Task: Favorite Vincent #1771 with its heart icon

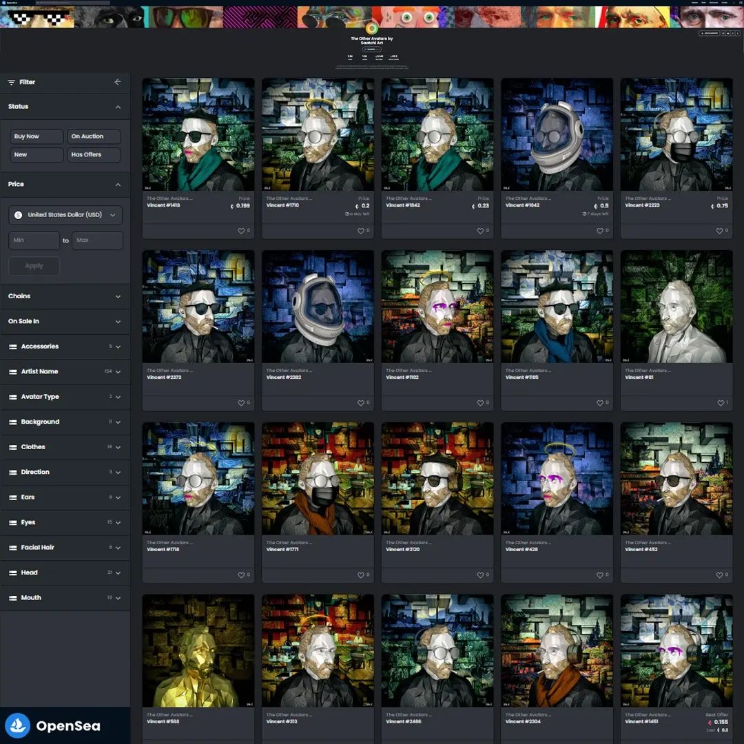Action: coord(360,575)
